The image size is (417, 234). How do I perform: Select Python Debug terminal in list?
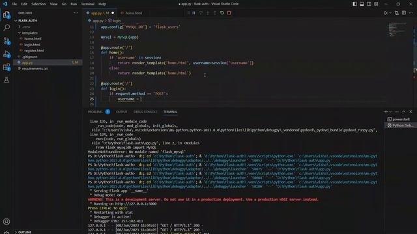tap(401, 125)
